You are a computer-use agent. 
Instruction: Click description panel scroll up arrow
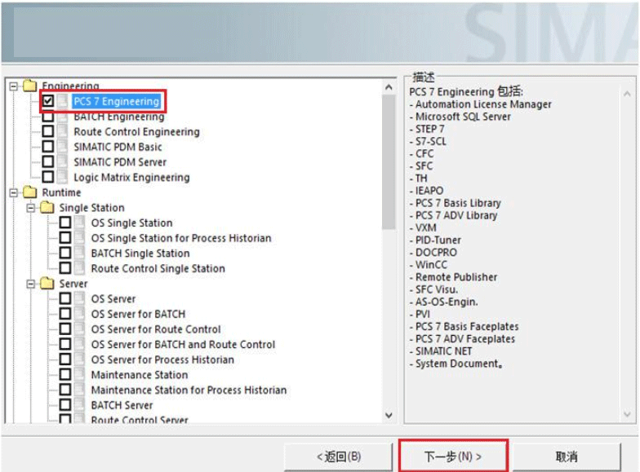pyautogui.click(x=627, y=95)
